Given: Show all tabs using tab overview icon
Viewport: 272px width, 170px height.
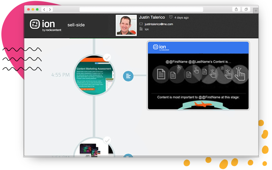Looking at the screenshot, I should point(246,10).
